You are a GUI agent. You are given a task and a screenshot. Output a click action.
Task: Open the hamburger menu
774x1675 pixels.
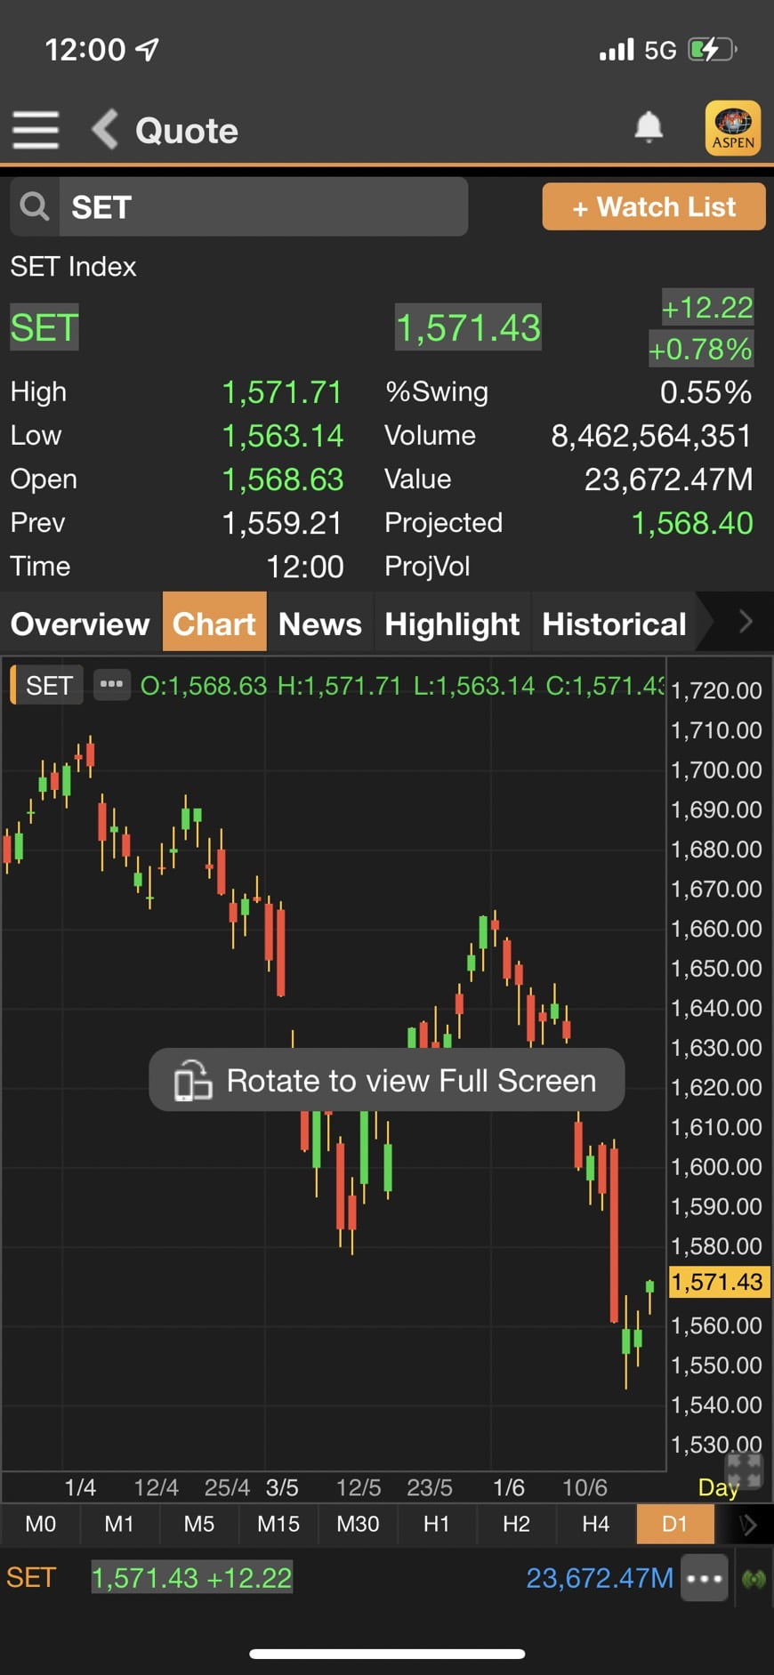(36, 130)
